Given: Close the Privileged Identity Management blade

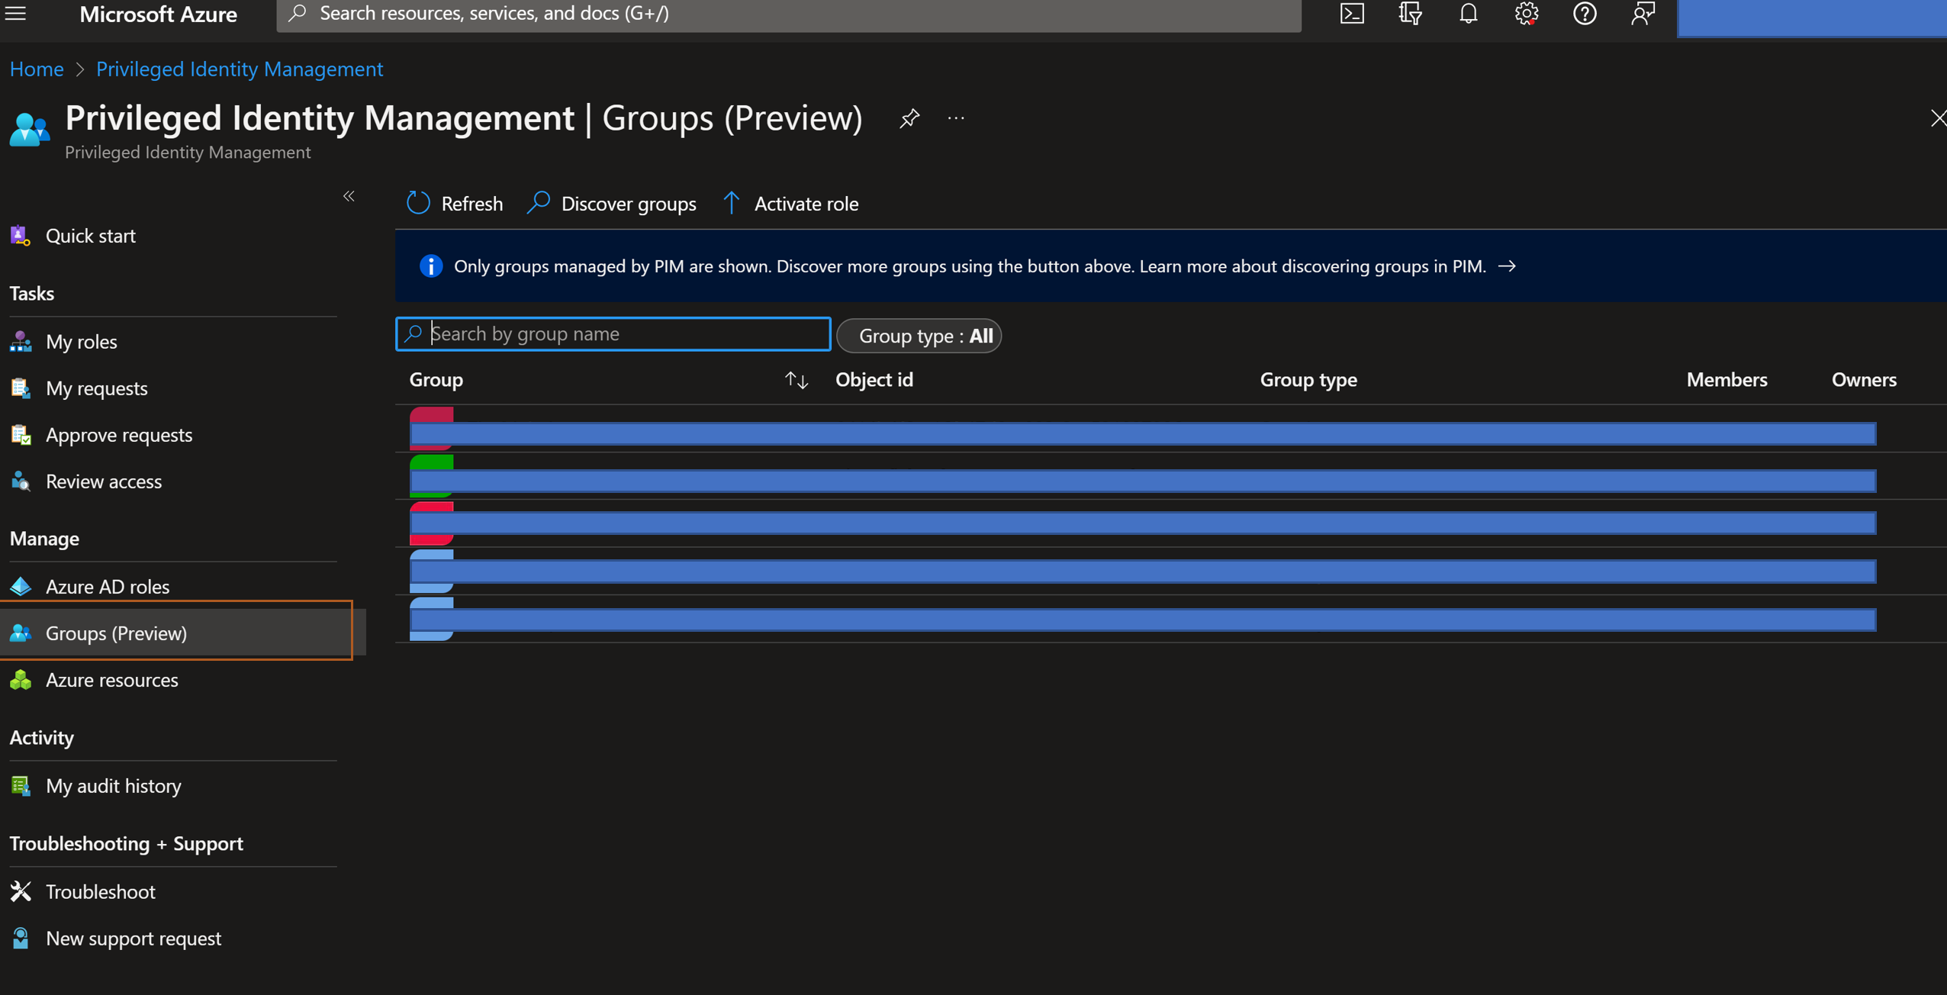Looking at the screenshot, I should 1938,118.
